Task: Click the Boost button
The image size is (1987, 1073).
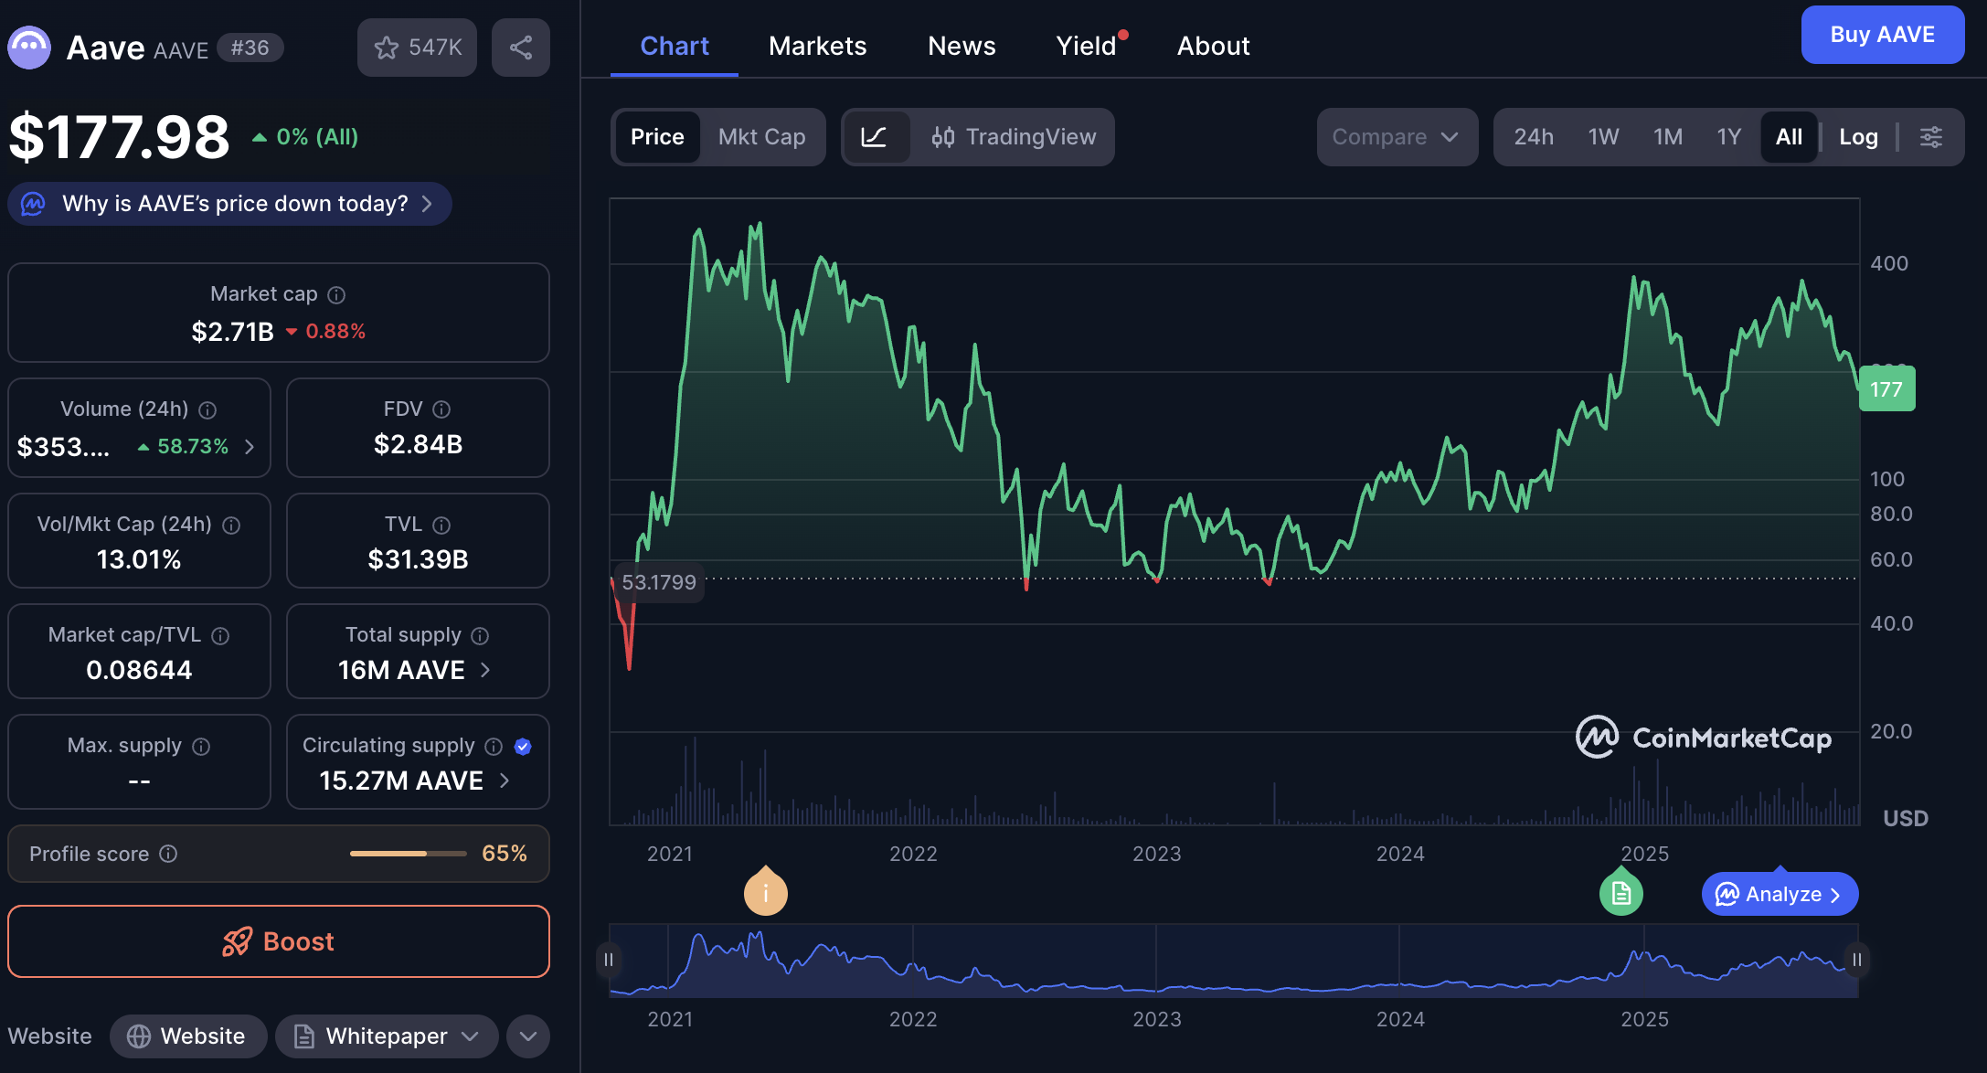Action: 279,941
